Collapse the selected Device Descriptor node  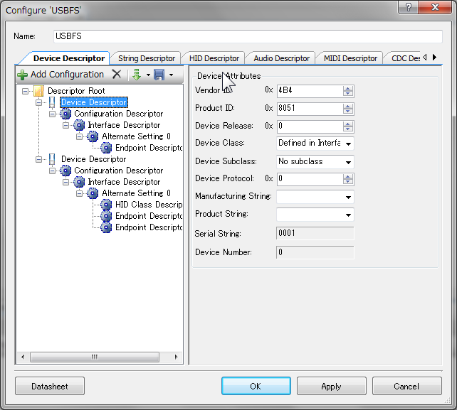[x=38, y=102]
